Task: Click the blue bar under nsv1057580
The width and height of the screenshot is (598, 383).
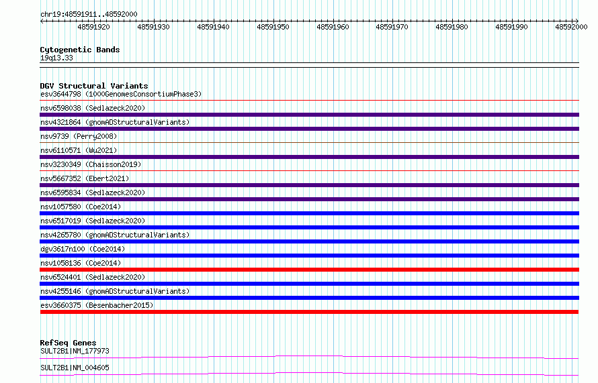Action: [309, 213]
